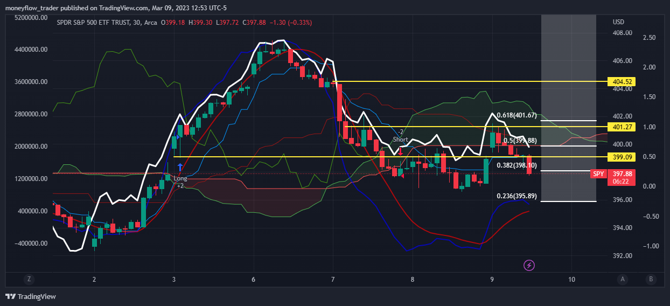
Task: Click date 9 on time axis
Action: pos(492,279)
